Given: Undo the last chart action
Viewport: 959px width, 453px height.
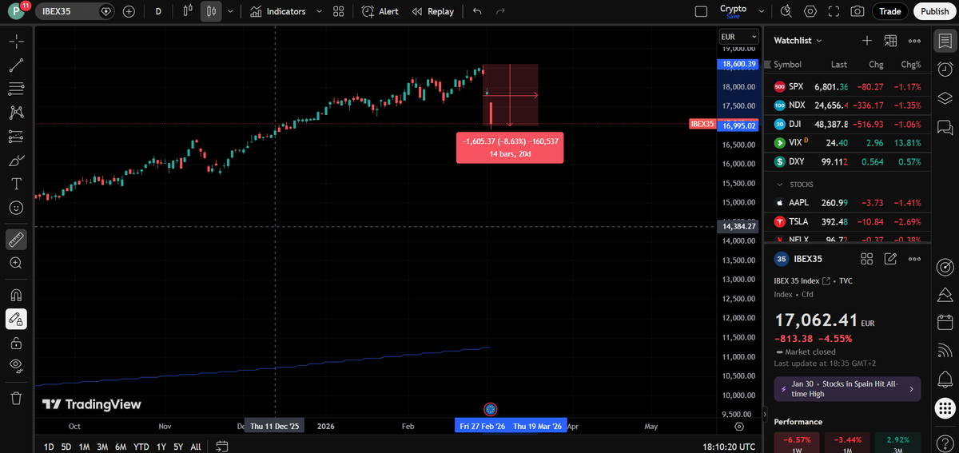Looking at the screenshot, I should (x=477, y=11).
